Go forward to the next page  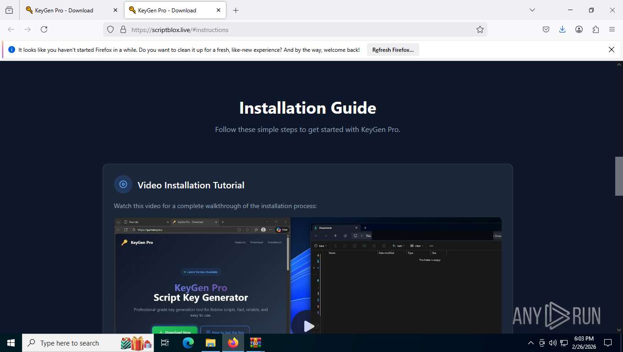click(27, 29)
